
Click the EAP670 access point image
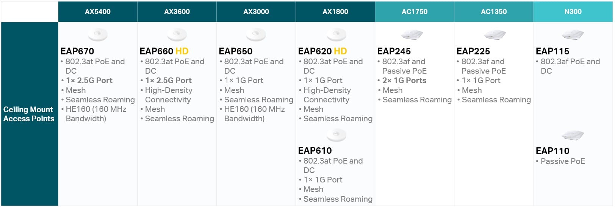(x=98, y=34)
